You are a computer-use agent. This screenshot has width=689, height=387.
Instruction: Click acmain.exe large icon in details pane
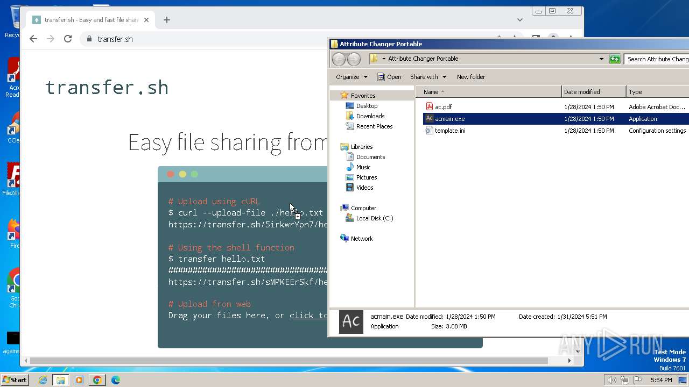(351, 321)
